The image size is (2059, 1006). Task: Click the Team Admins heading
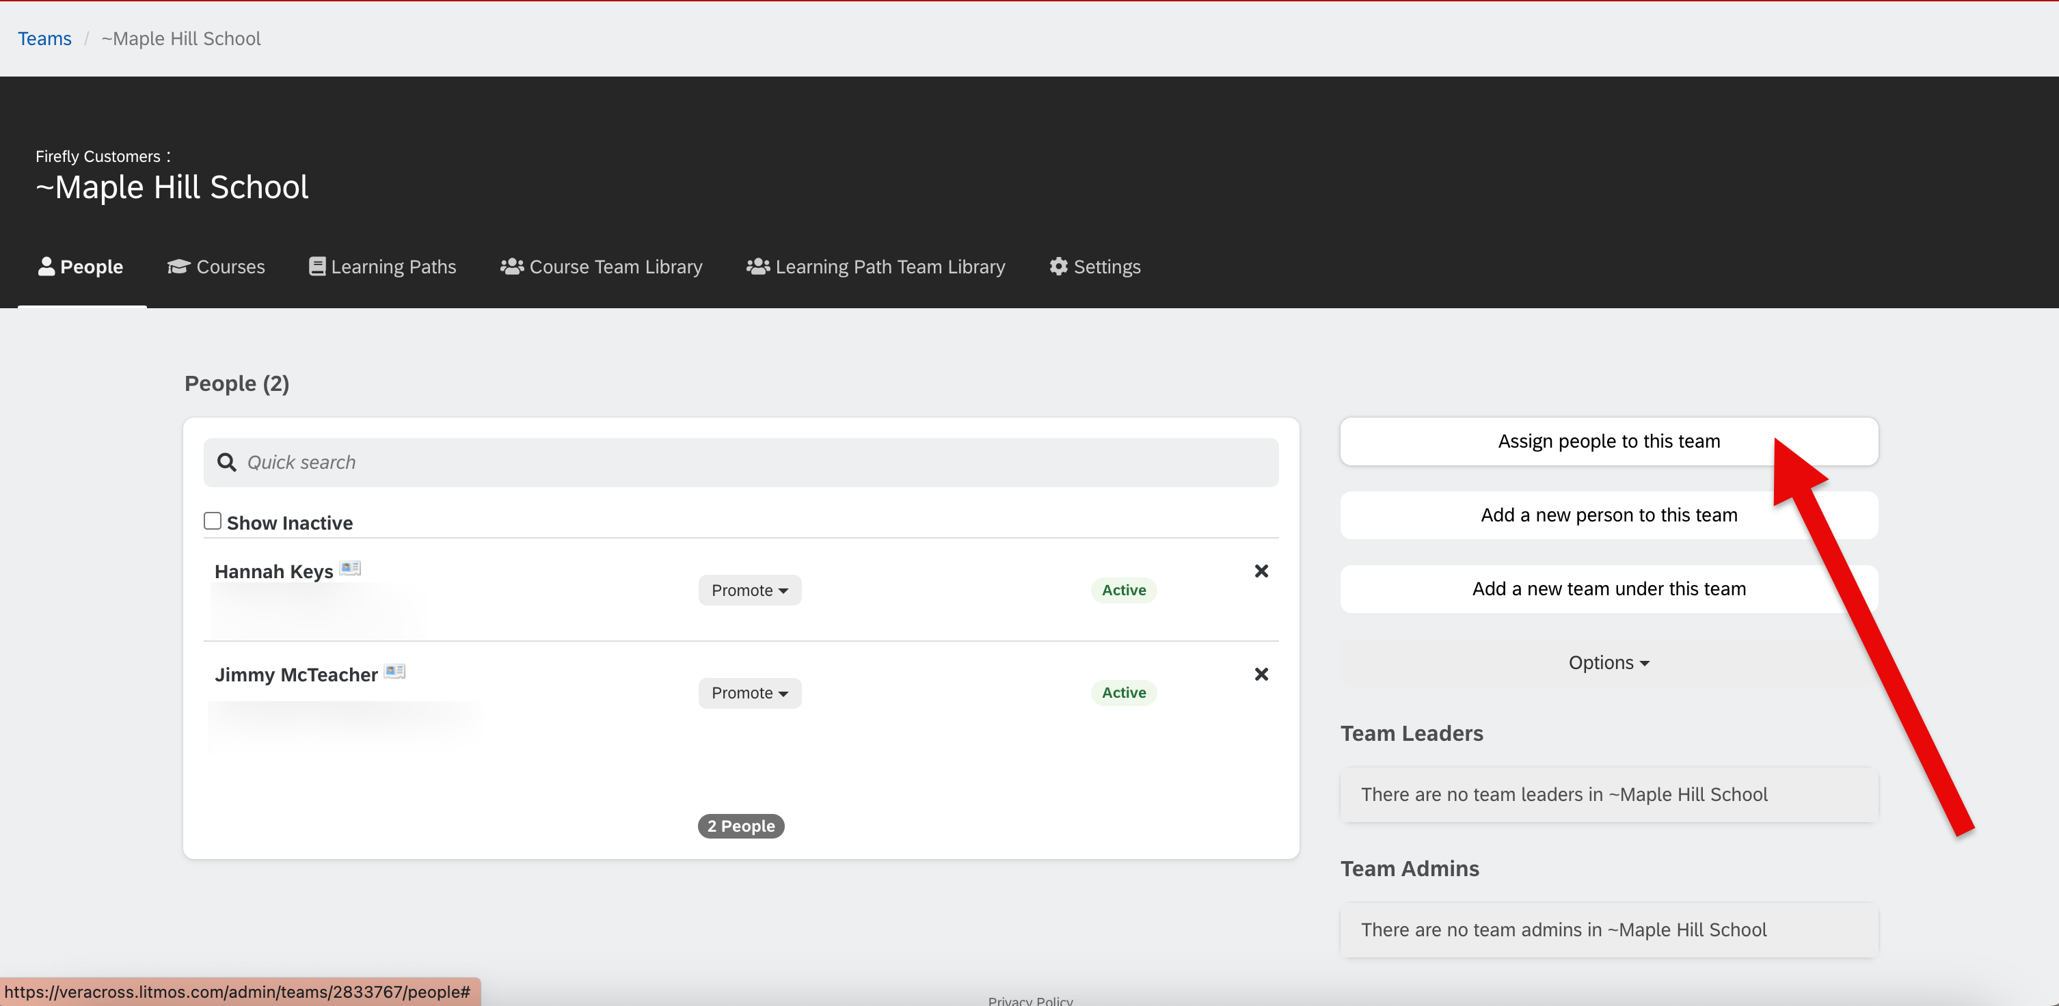click(x=1410, y=869)
